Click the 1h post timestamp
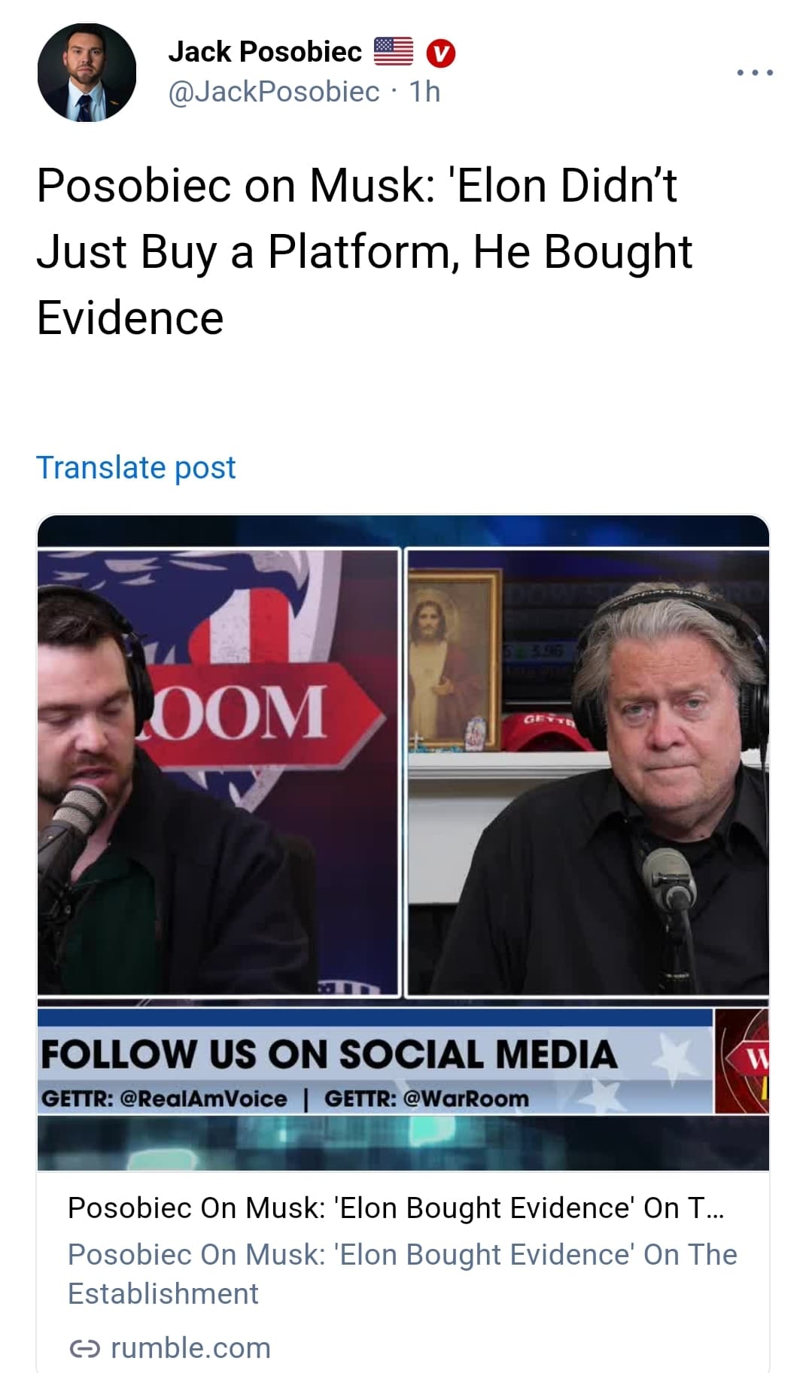 [x=424, y=92]
